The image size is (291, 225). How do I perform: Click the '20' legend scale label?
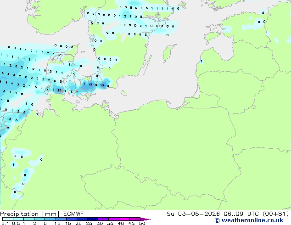click(78, 223)
